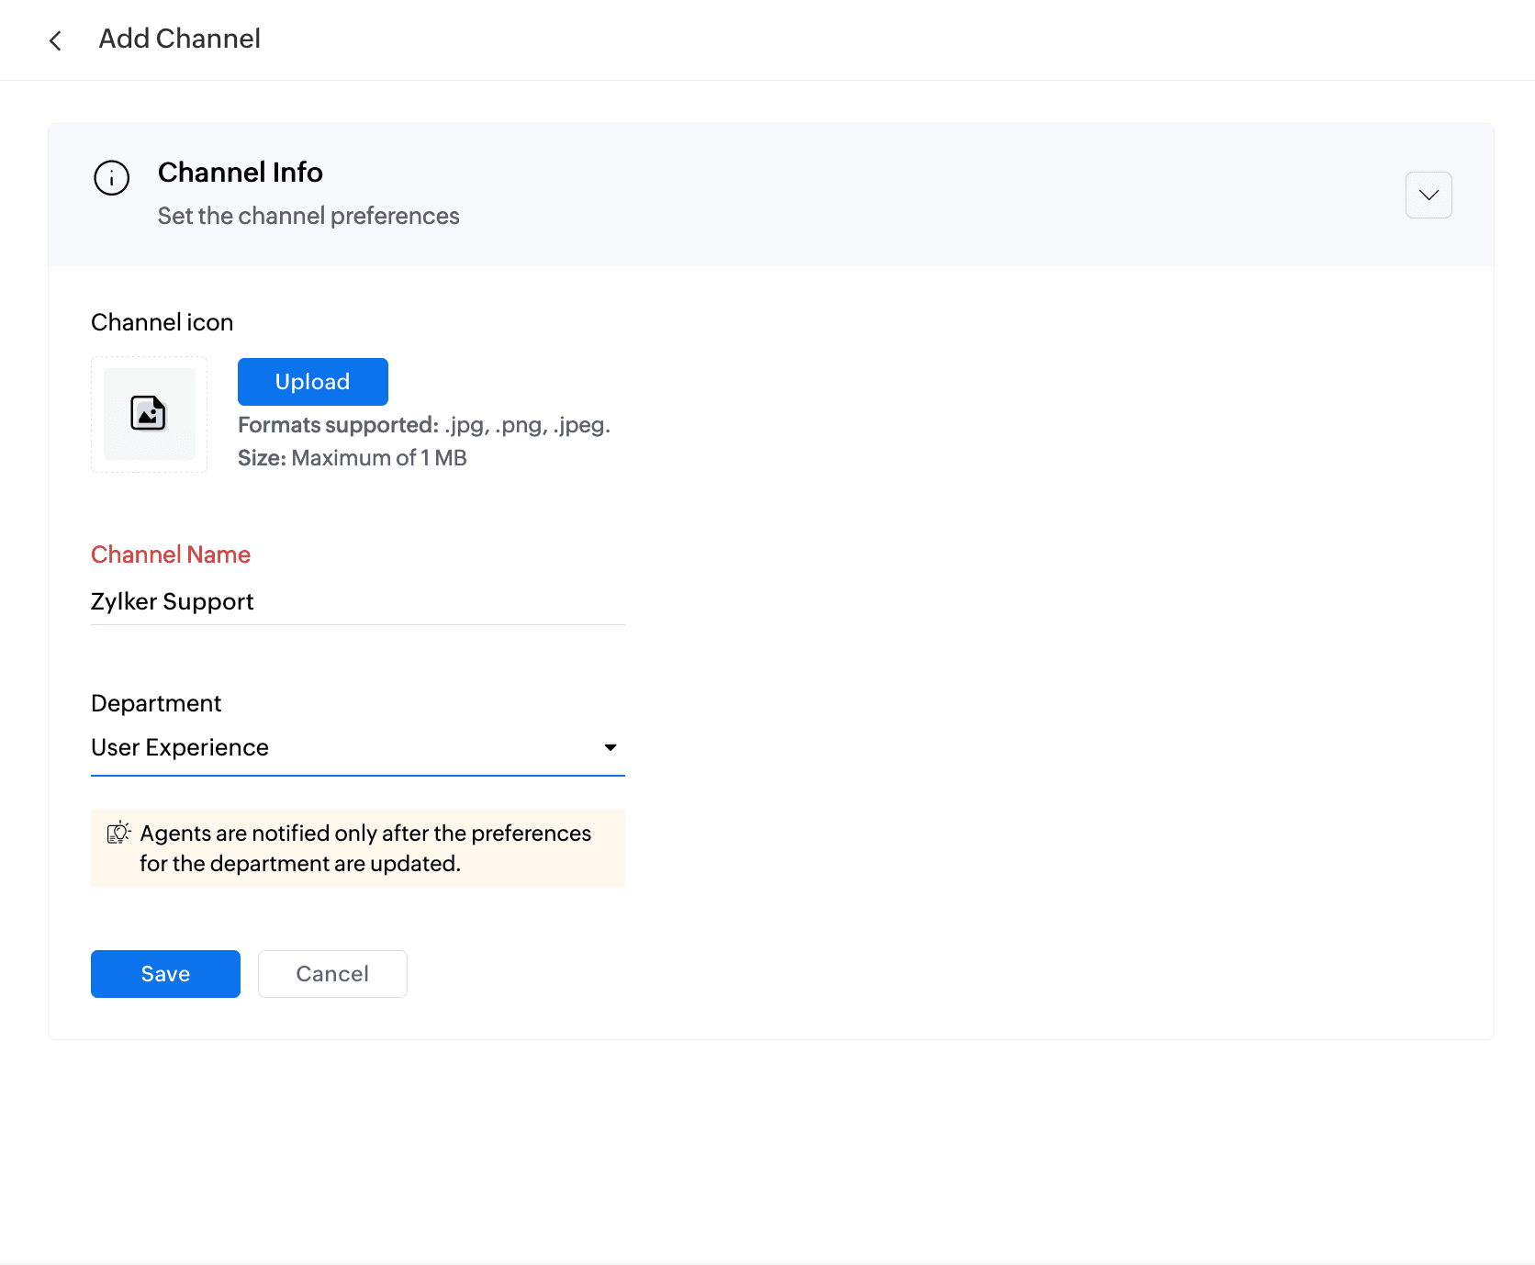
Task: Click the Department label
Action: [x=156, y=703]
